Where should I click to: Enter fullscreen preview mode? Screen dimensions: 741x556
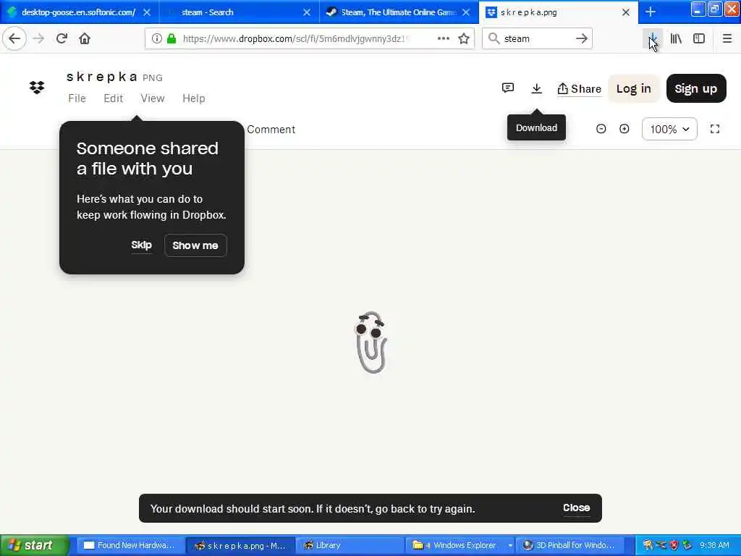[715, 129]
